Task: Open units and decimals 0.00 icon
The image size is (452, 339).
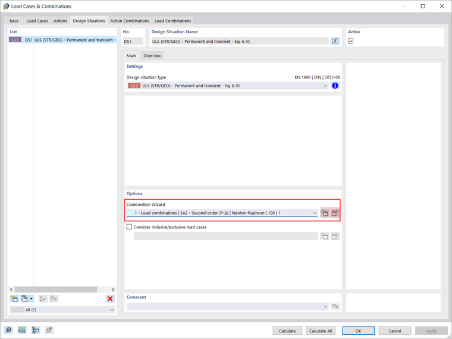Action: (22, 329)
